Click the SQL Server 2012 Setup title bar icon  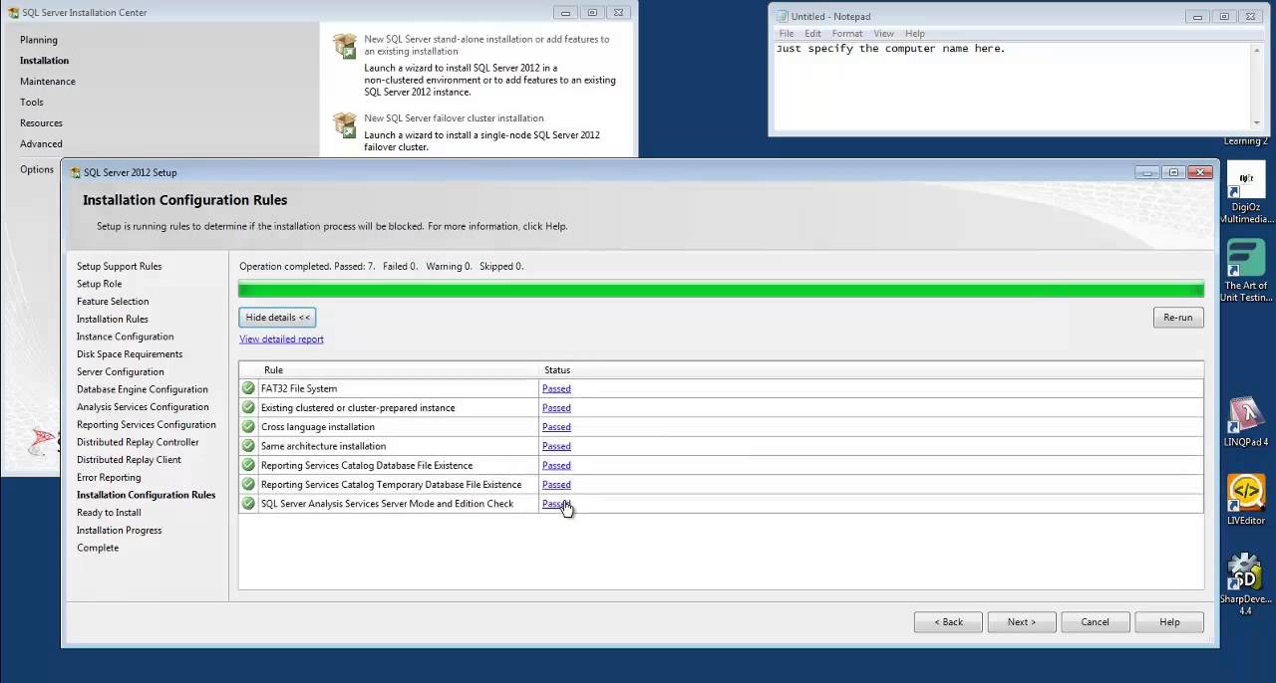coord(75,172)
